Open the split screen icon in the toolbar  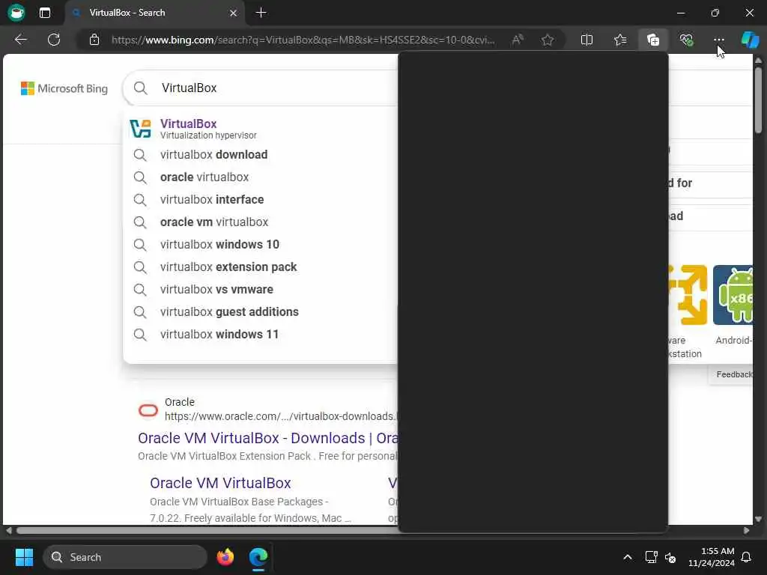coord(586,40)
